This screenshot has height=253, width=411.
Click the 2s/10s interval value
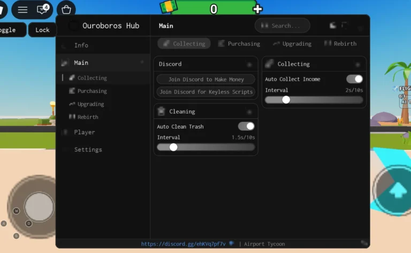(354, 90)
